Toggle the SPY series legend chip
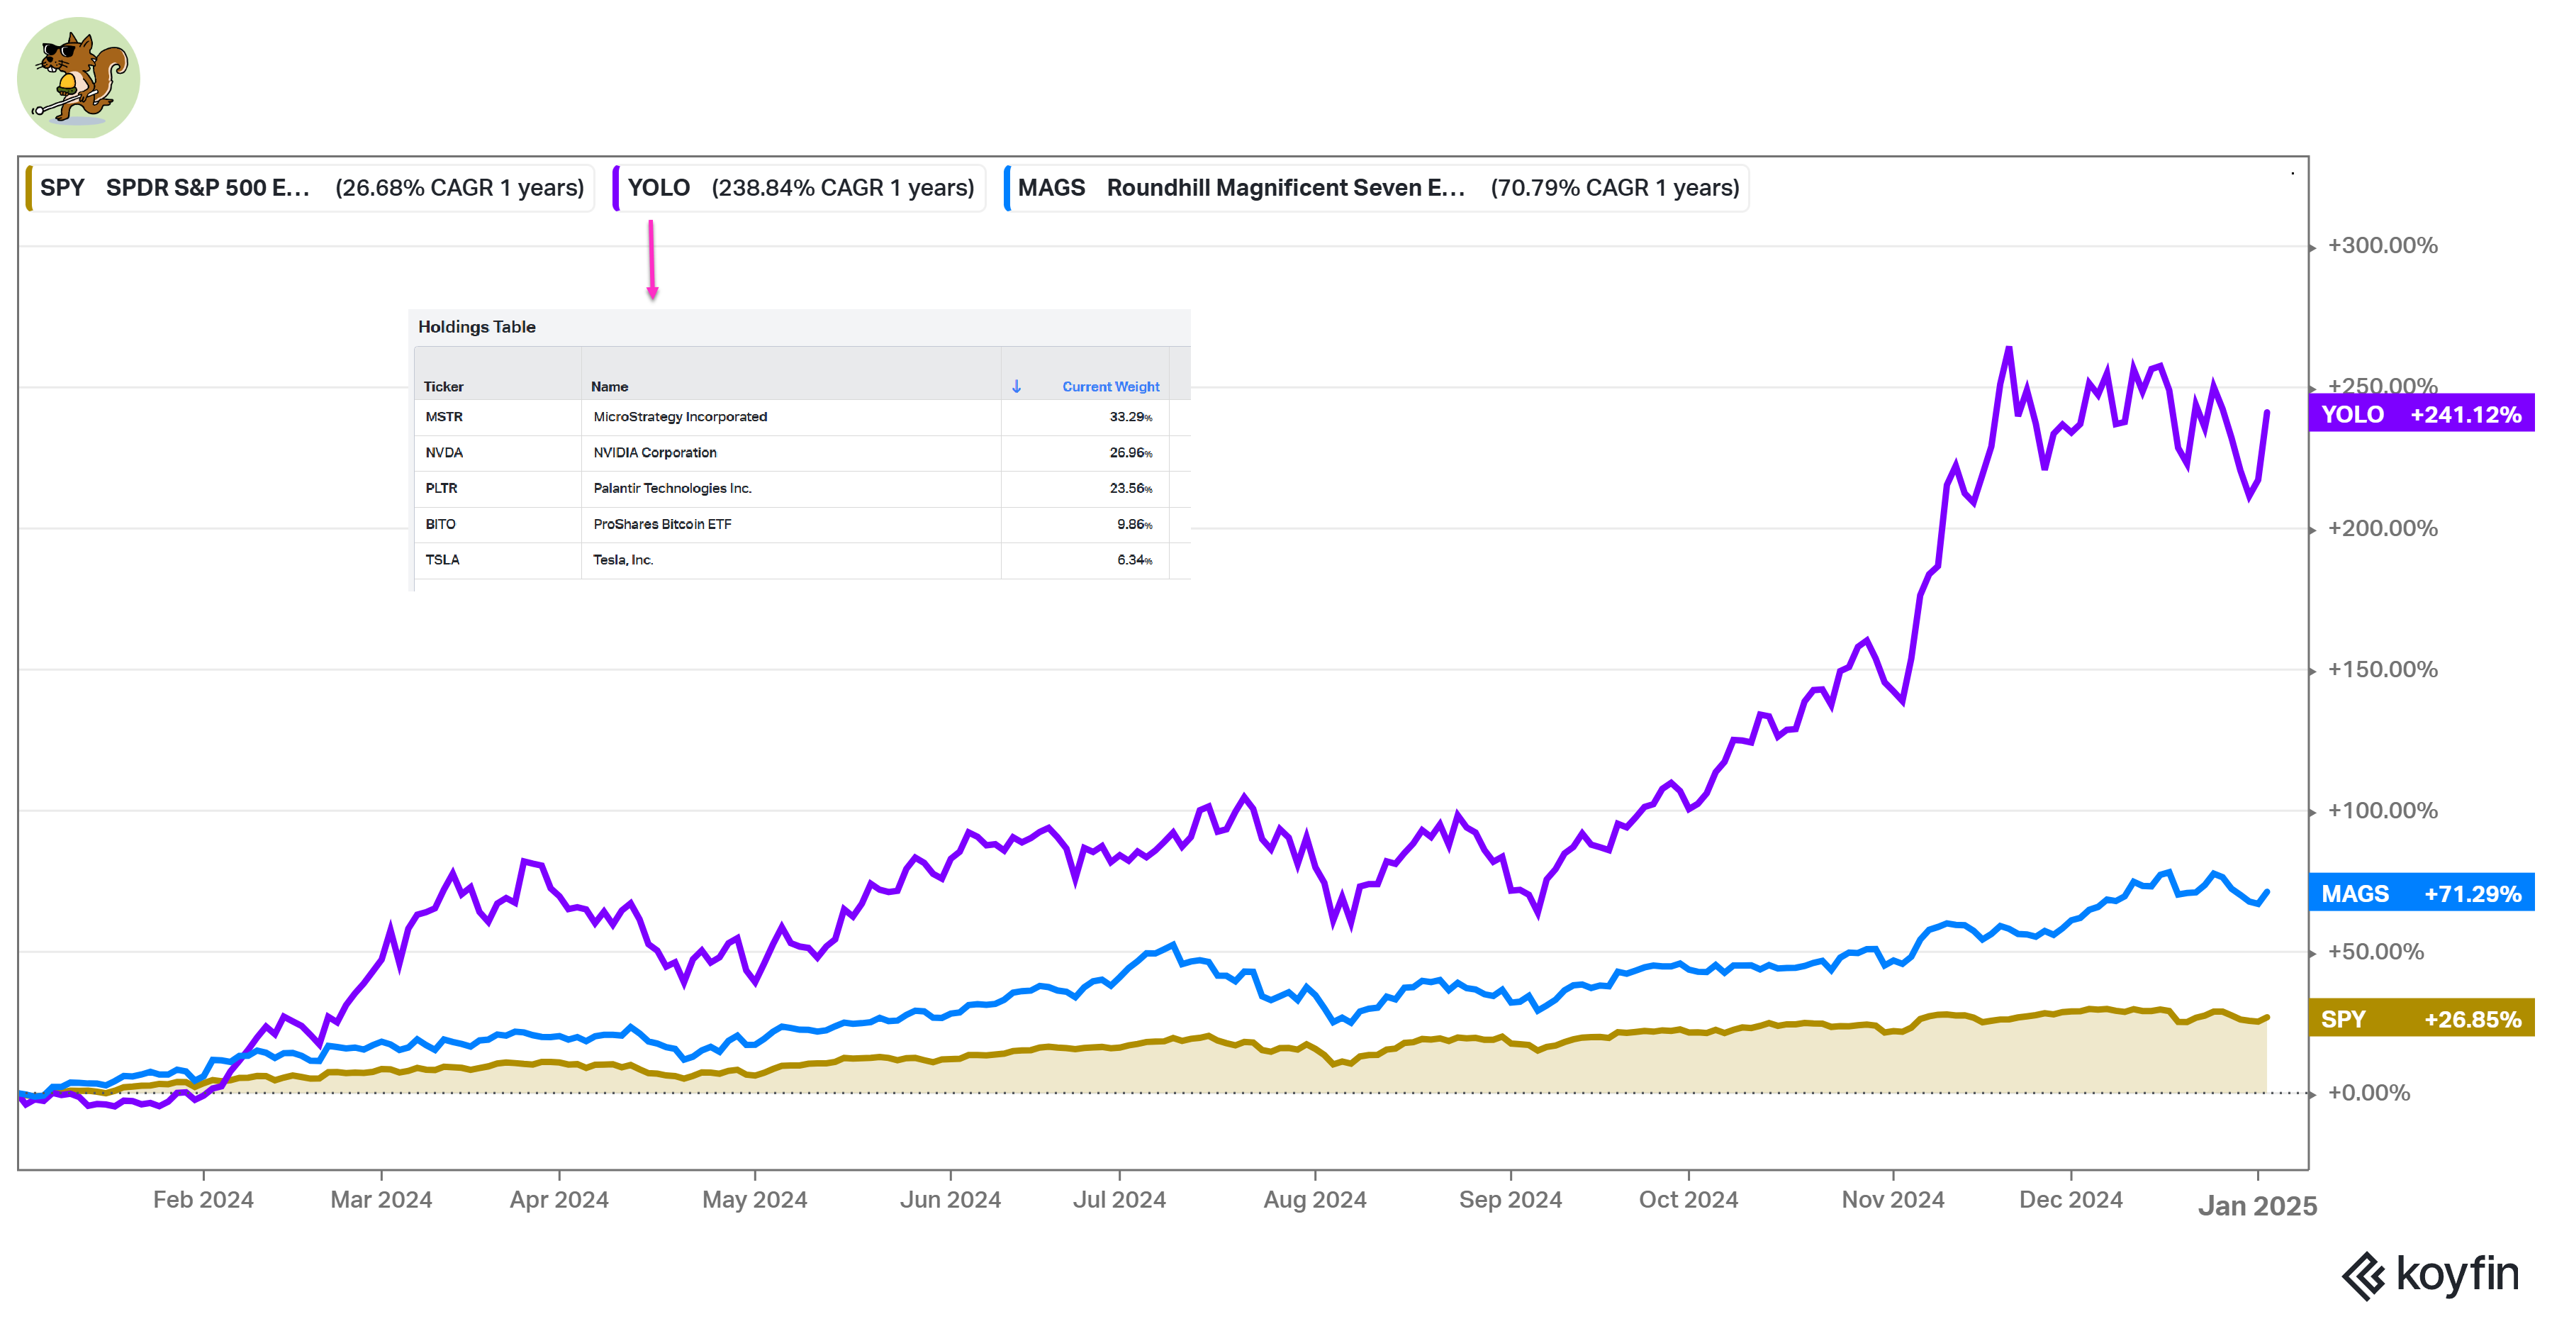 [311, 189]
